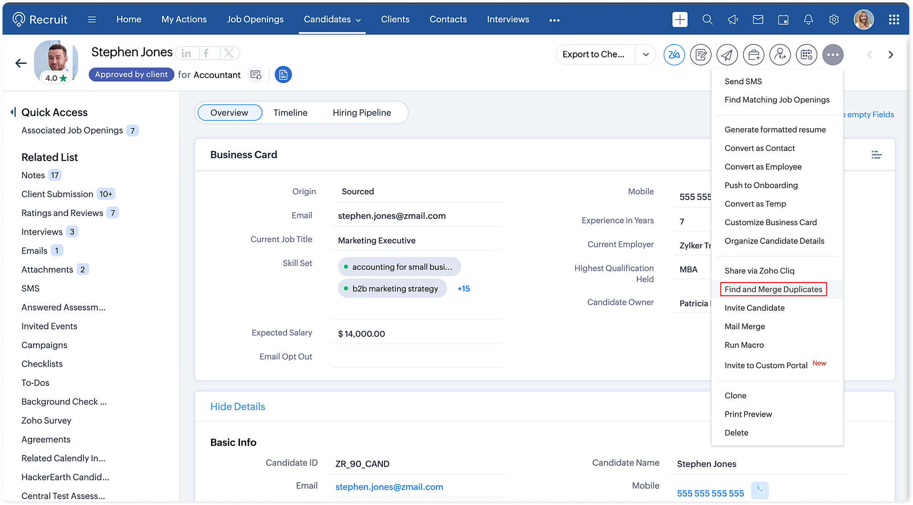913x505 pixels.
Task: Switch to the Hiring Pipeline tab
Action: tap(362, 113)
